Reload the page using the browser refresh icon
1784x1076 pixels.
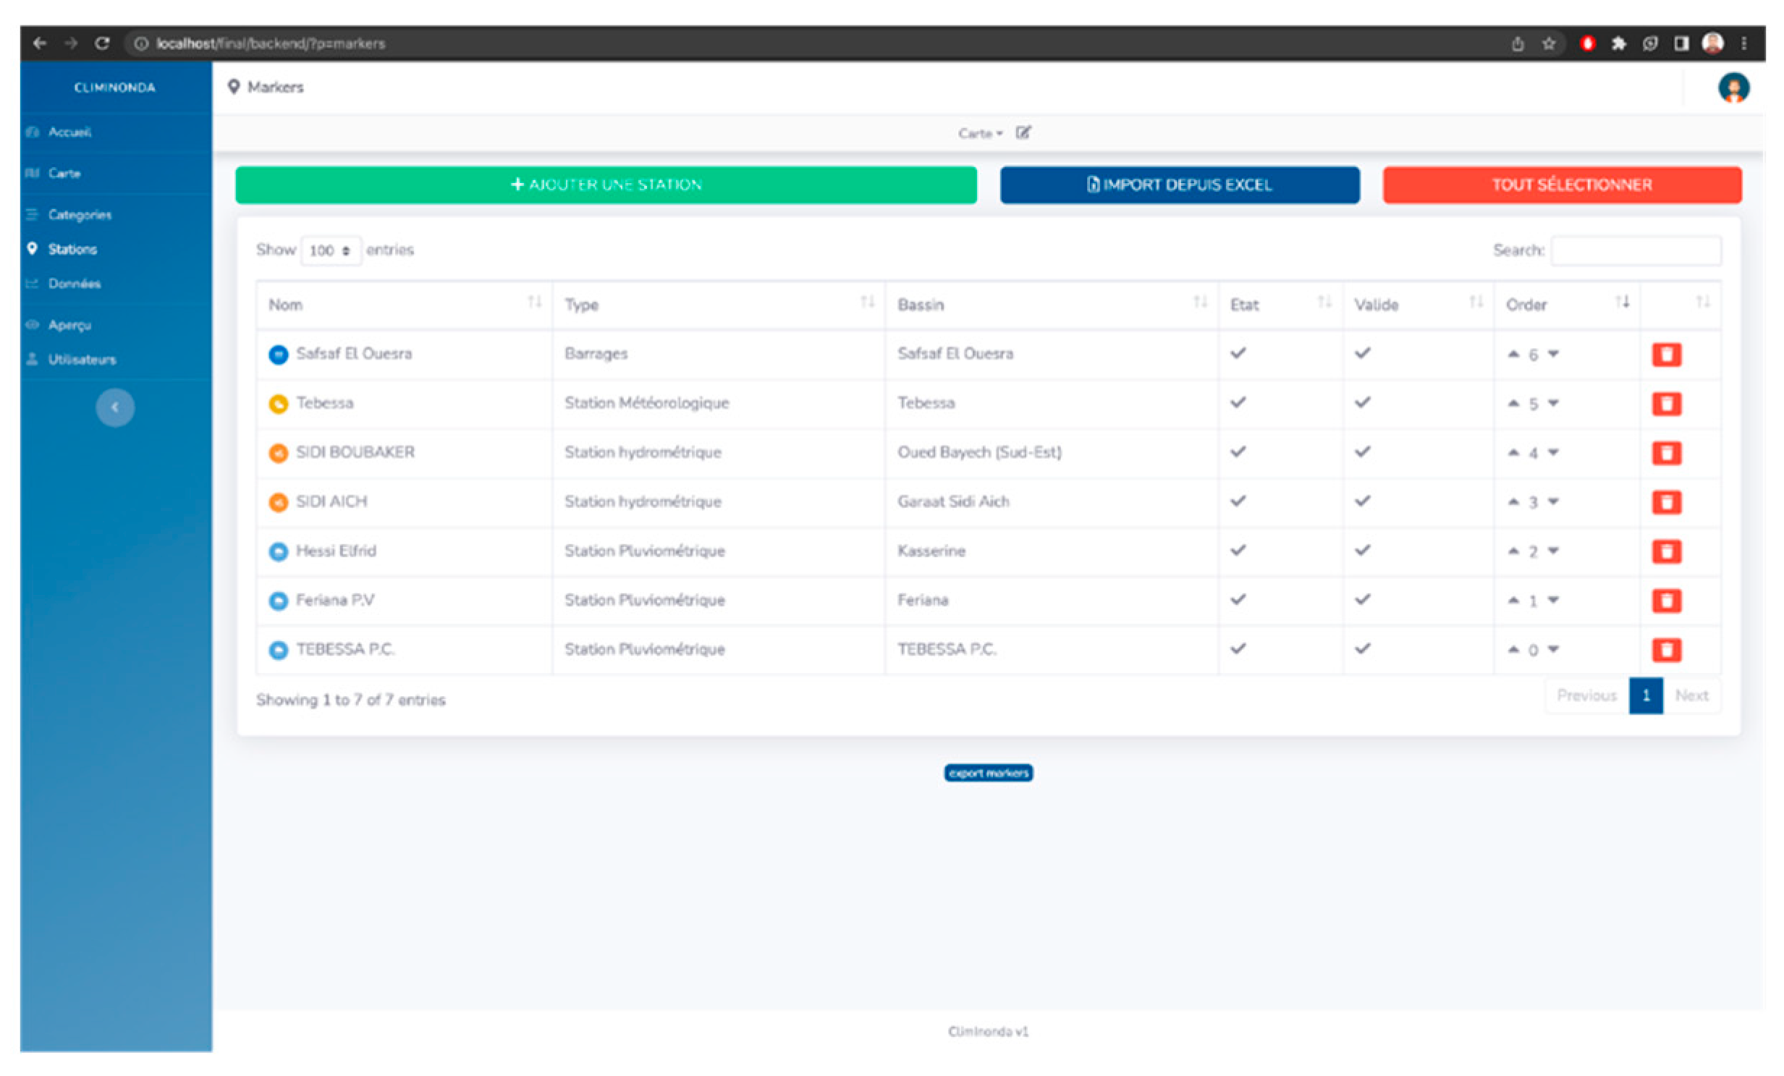pyautogui.click(x=102, y=43)
